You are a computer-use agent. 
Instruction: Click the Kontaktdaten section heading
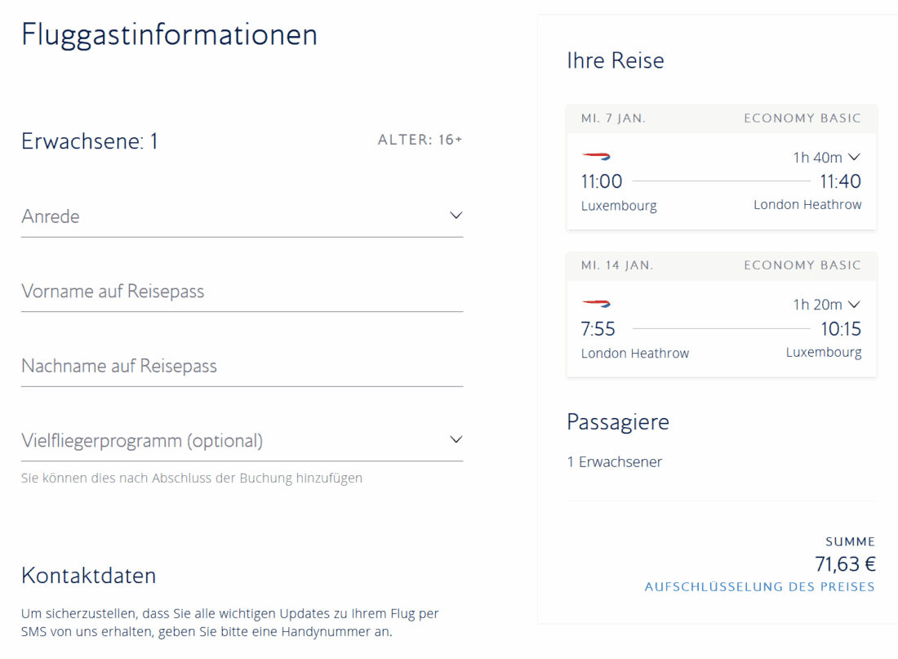pos(88,576)
